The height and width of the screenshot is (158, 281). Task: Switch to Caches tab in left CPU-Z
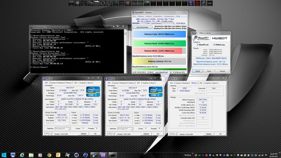(53, 83)
